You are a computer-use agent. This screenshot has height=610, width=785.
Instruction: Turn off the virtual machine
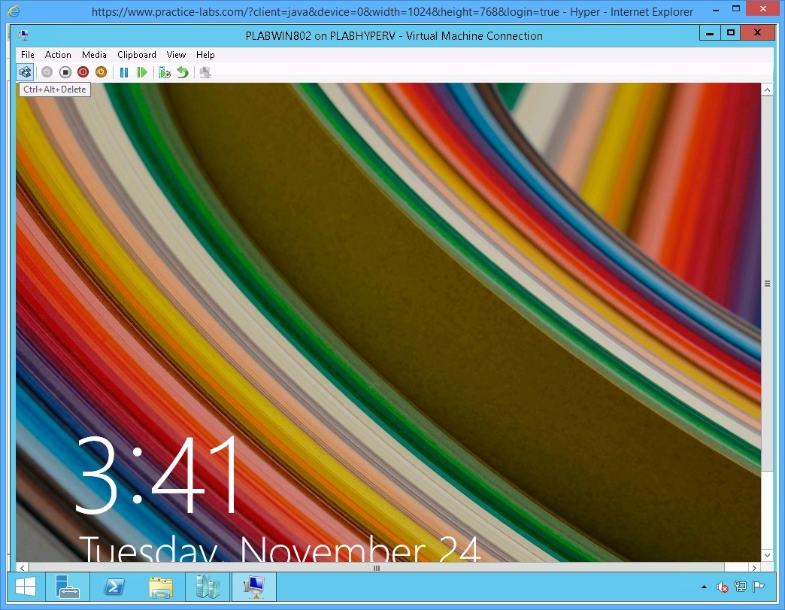pyautogui.click(x=64, y=71)
